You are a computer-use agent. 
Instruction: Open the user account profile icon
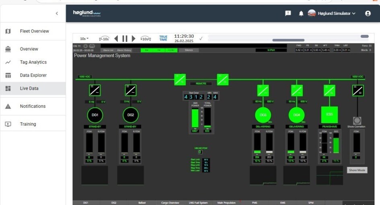tap(368, 13)
